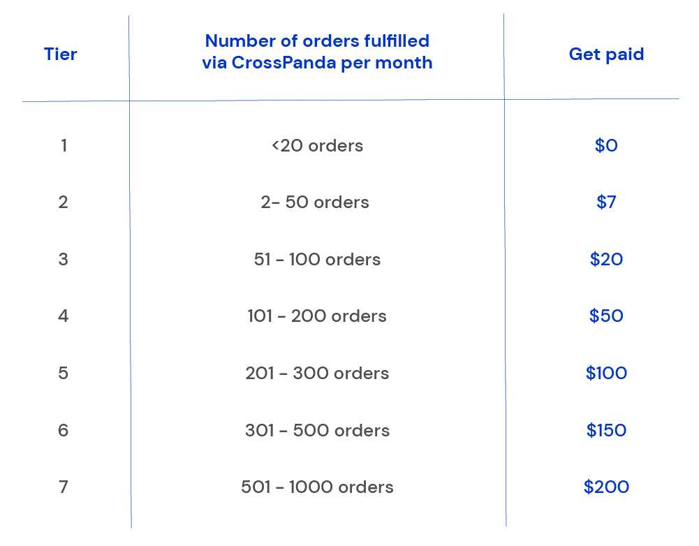Click the "Tier" column header
This screenshot has width=699, height=546.
[61, 54]
